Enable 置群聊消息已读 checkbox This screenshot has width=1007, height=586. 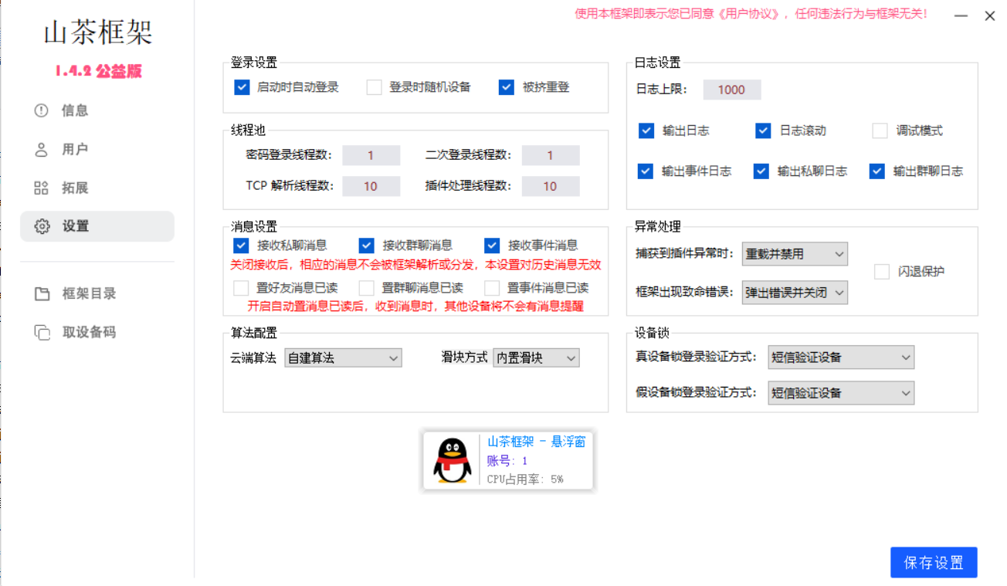(367, 288)
